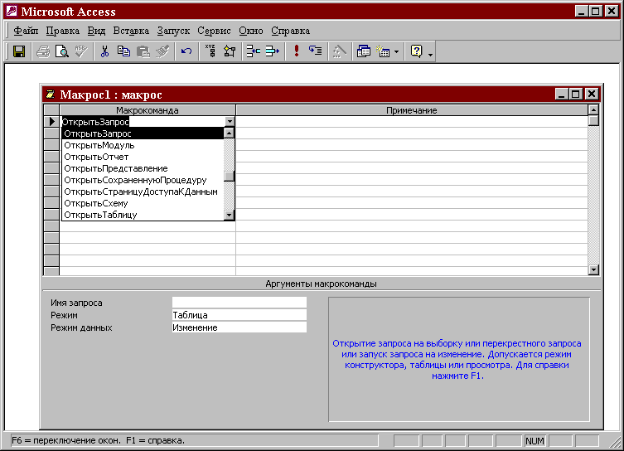Click the Insert Rows icon

coord(253,51)
